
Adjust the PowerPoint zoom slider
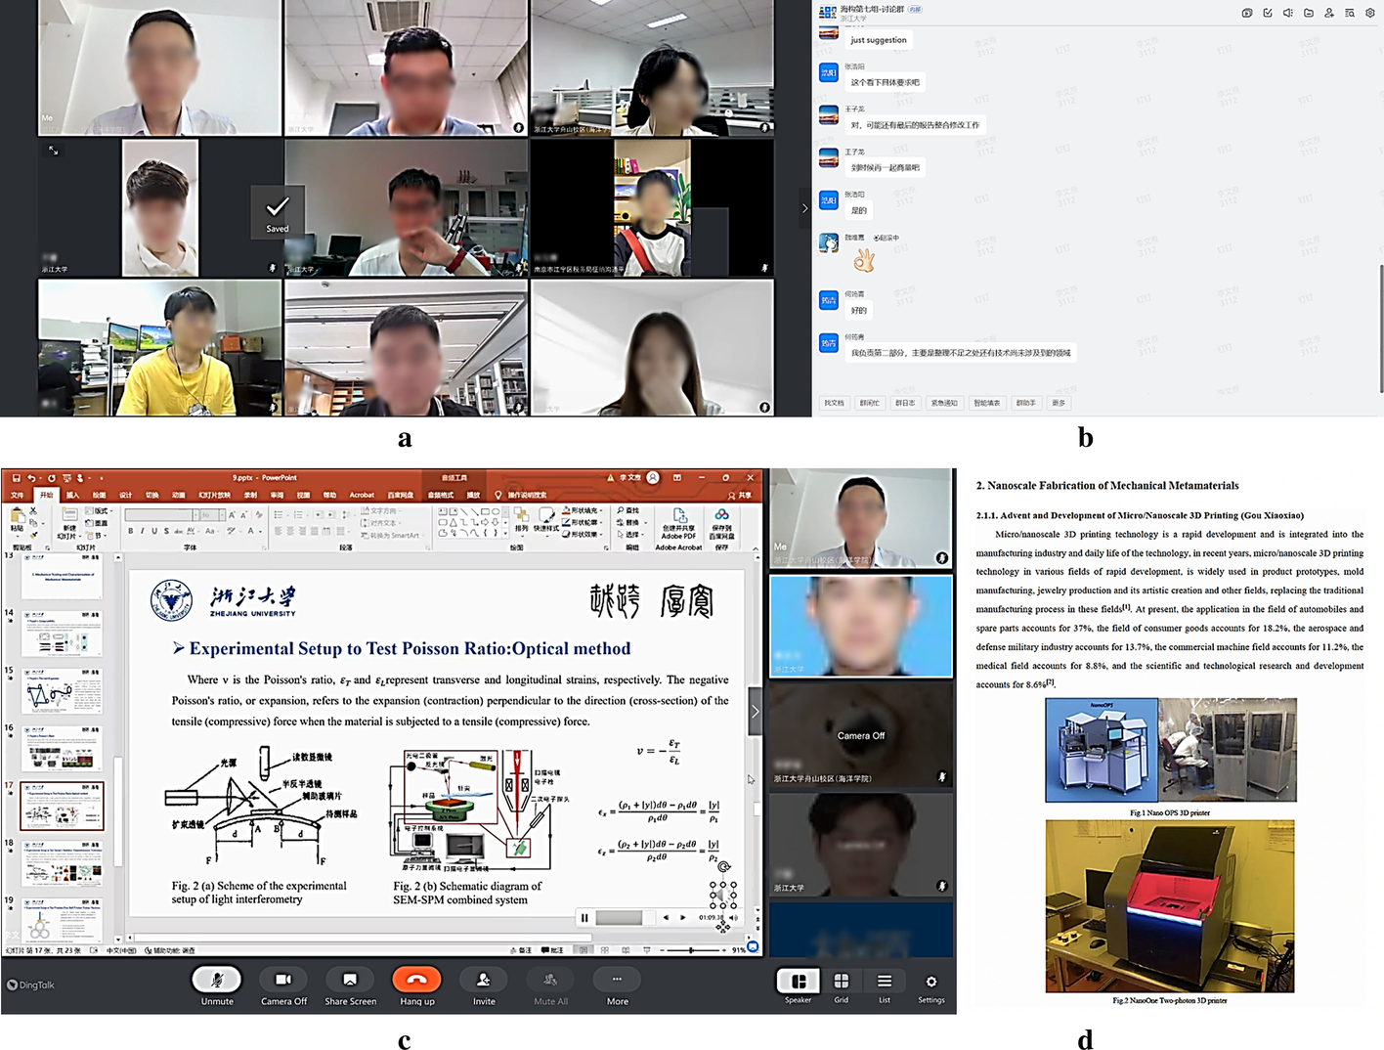(x=691, y=949)
